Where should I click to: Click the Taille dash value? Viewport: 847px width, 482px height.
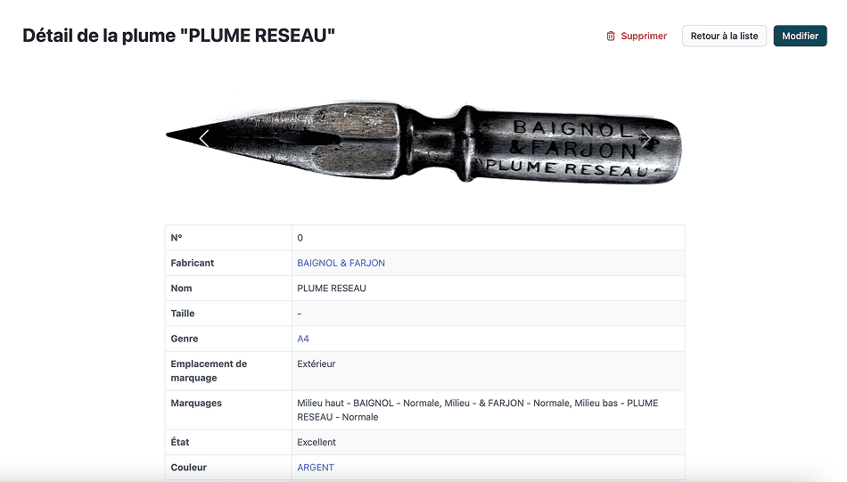point(300,314)
